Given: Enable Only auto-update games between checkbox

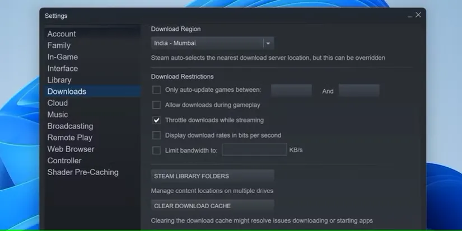Looking at the screenshot, I should (x=156, y=89).
